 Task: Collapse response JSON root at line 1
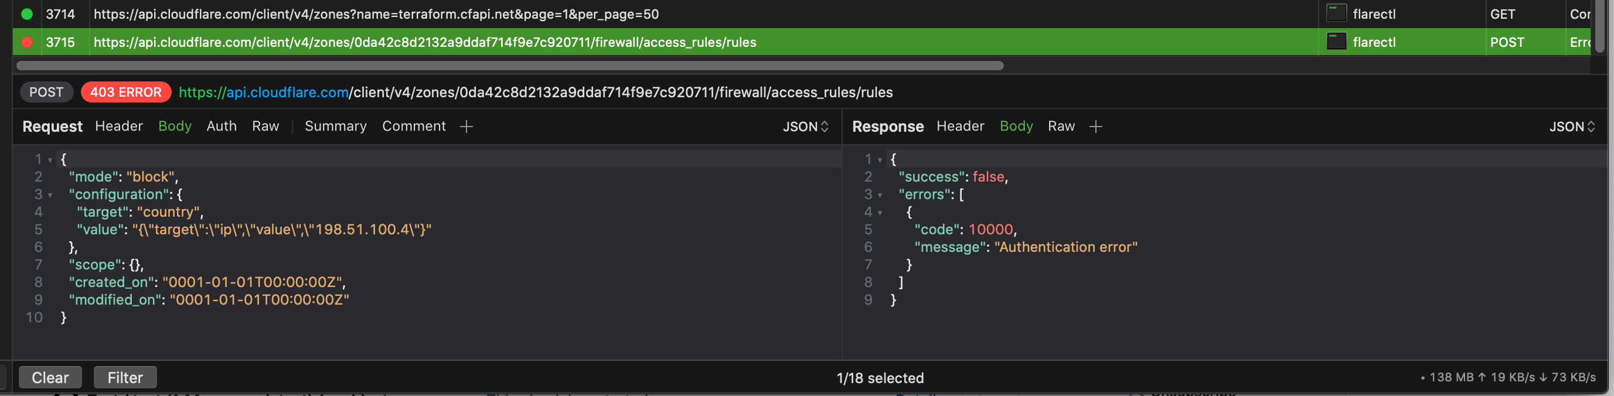pyautogui.click(x=880, y=160)
